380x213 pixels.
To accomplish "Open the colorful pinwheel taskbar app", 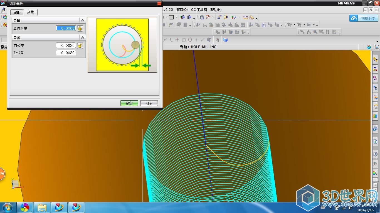I will coord(25,207).
